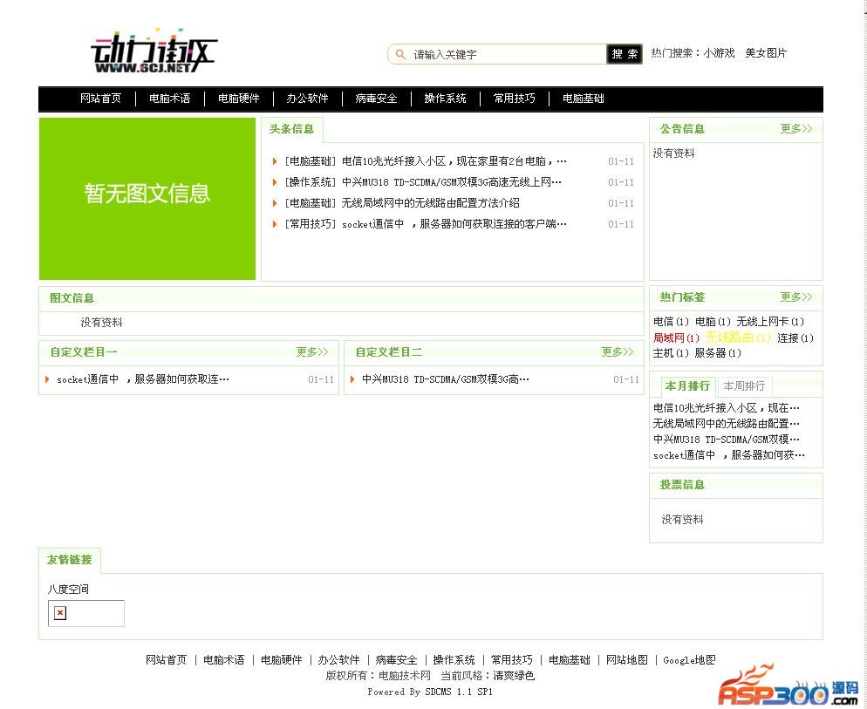
Task: Click footer link 电脑术语
Action: click(x=224, y=660)
